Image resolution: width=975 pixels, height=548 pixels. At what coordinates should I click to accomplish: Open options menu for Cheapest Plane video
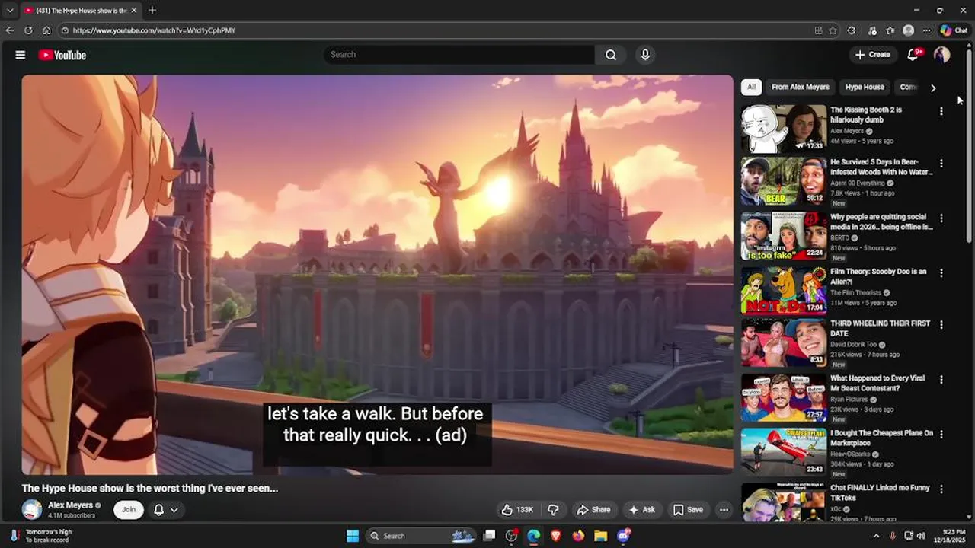click(941, 435)
